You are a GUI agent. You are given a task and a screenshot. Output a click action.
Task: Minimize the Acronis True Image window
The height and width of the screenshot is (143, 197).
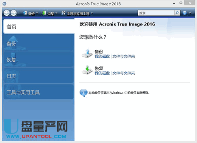174,3
